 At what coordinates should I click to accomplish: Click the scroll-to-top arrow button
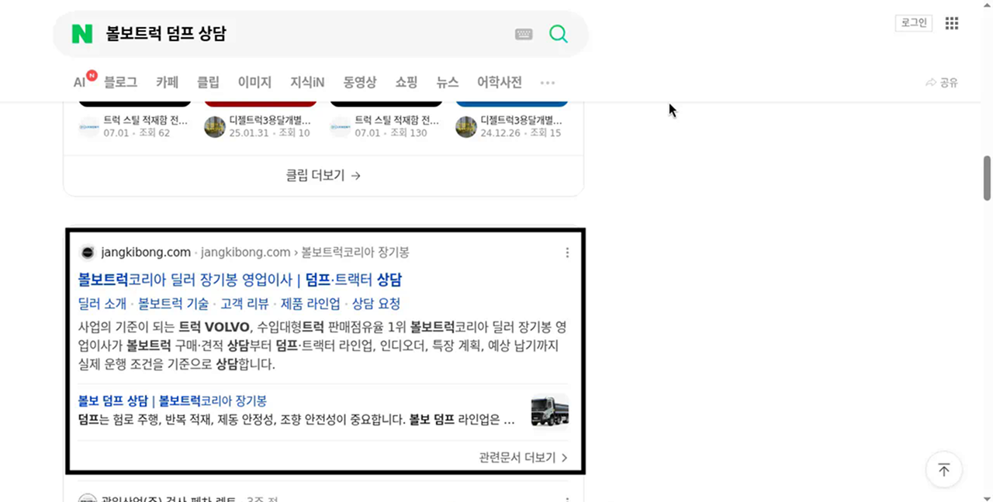tap(944, 469)
